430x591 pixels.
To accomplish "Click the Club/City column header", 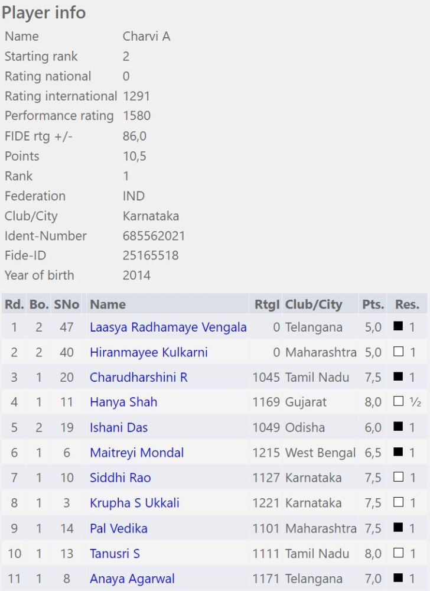I will tap(313, 305).
